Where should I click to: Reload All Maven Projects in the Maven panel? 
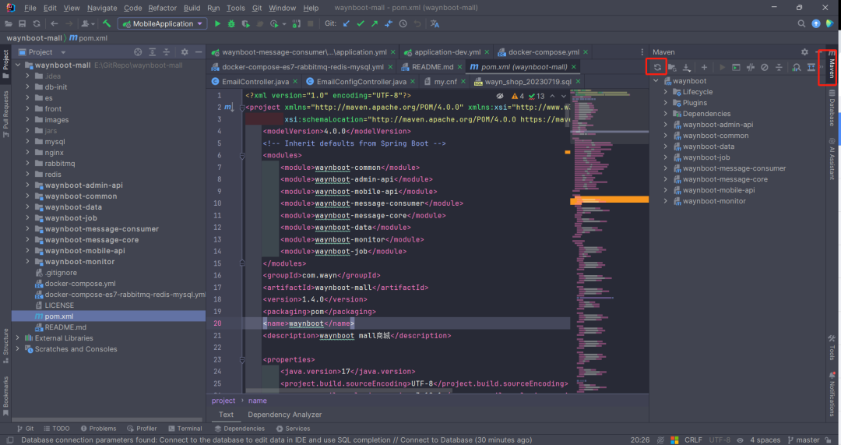[x=657, y=67]
